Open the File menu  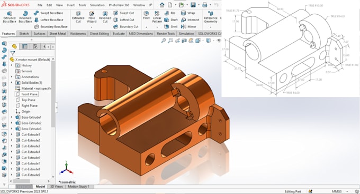coord(40,5)
